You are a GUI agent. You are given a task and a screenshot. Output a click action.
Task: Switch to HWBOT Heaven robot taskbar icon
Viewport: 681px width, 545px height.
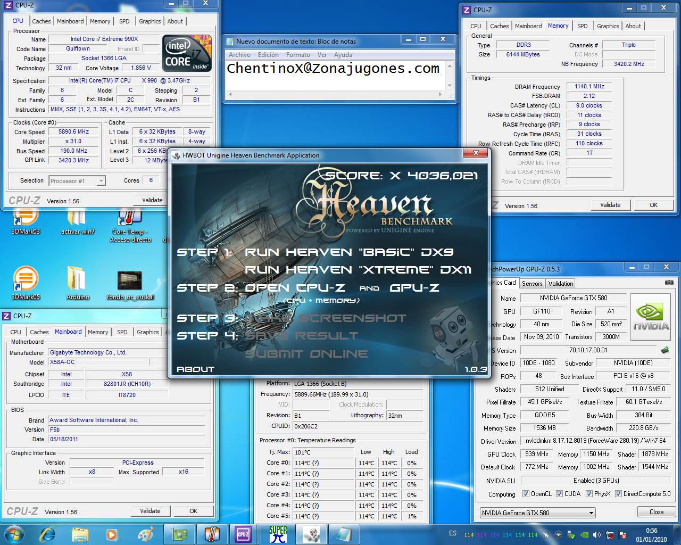click(311, 534)
